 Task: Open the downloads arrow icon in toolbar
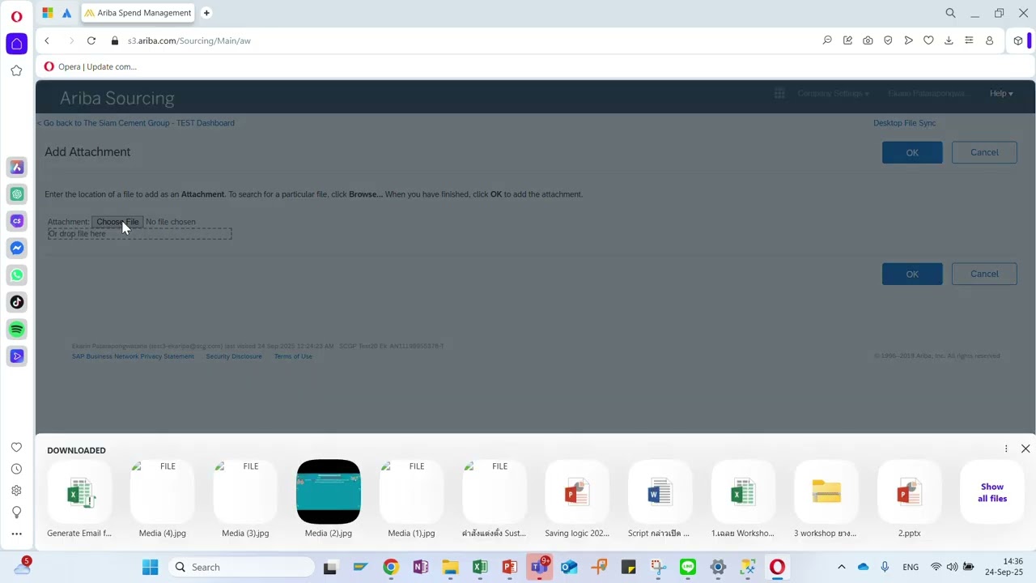(949, 40)
